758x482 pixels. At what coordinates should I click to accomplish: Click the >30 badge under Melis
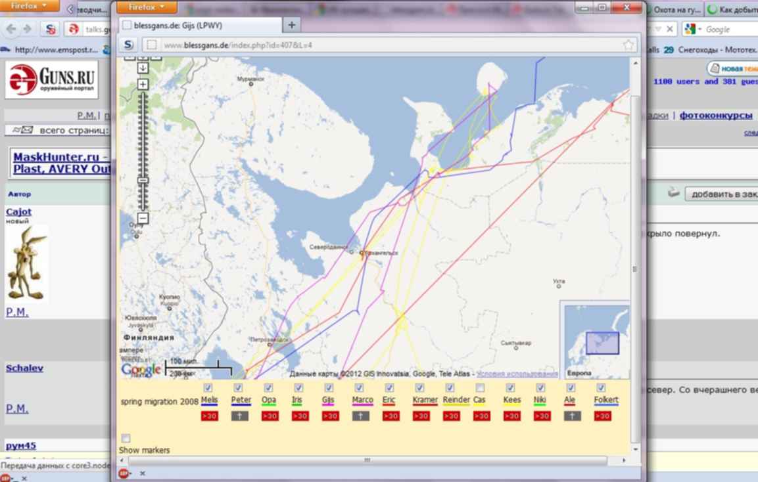(x=210, y=416)
